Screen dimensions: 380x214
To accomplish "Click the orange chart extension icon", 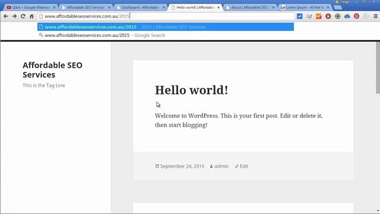I will coord(318,16).
